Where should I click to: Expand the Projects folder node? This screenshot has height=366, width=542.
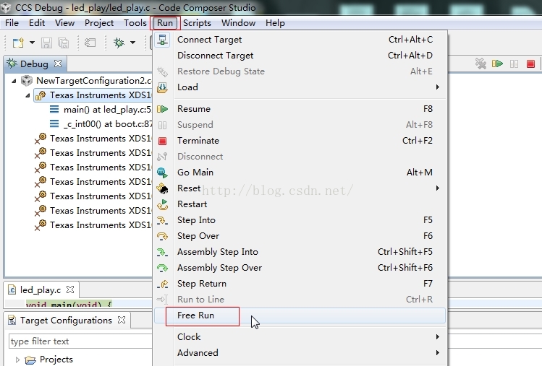[17, 360]
